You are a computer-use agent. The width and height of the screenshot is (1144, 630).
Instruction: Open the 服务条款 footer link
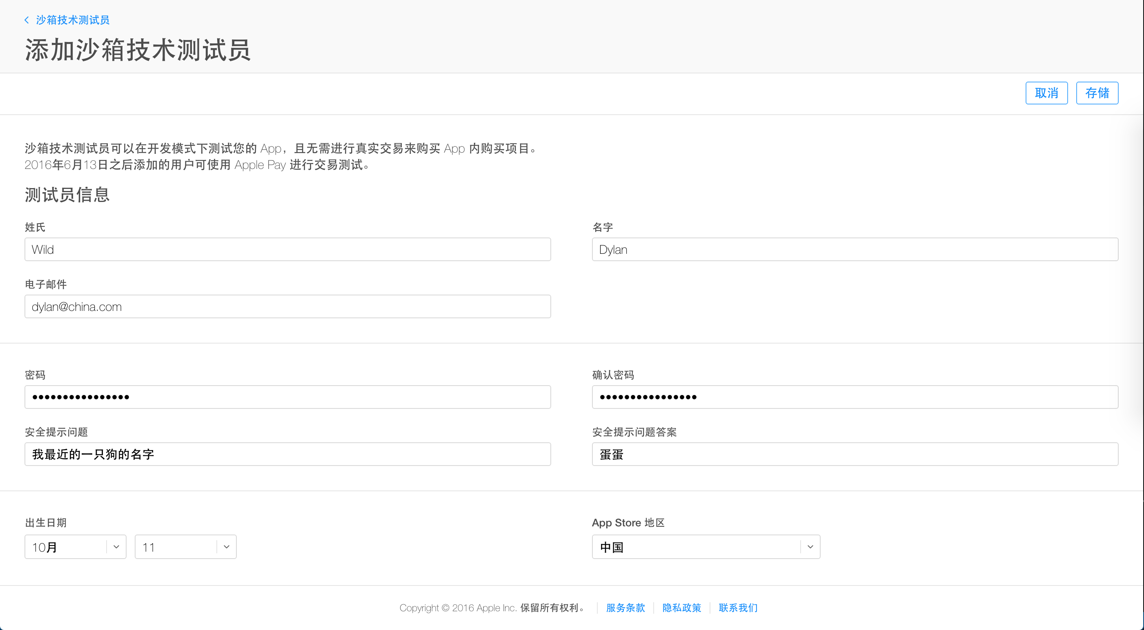625,608
